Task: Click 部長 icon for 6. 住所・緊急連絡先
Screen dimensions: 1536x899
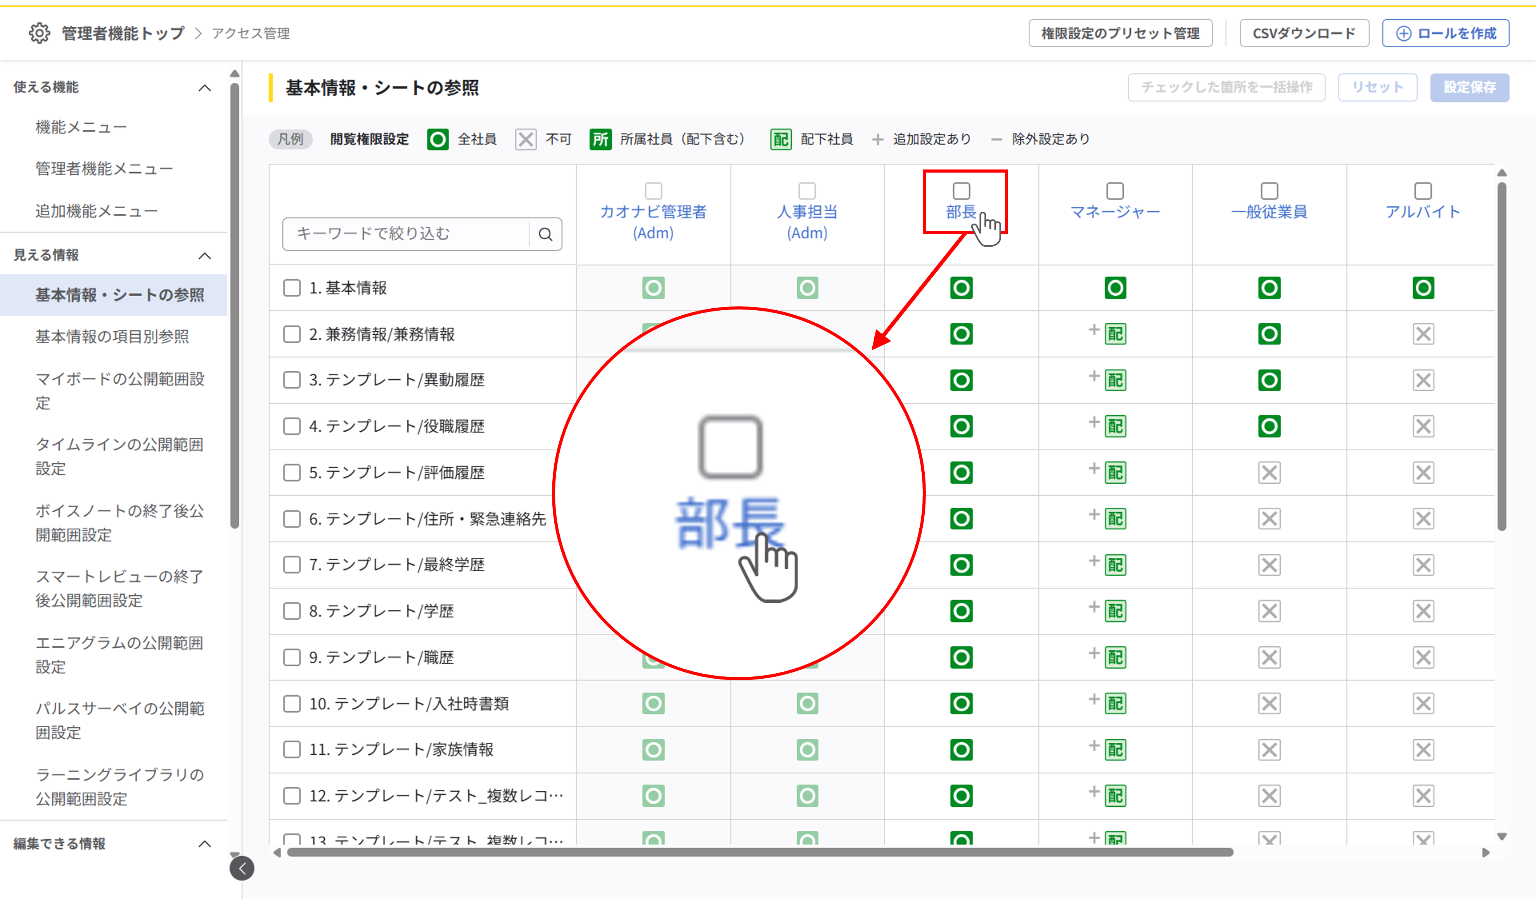Action: click(961, 519)
